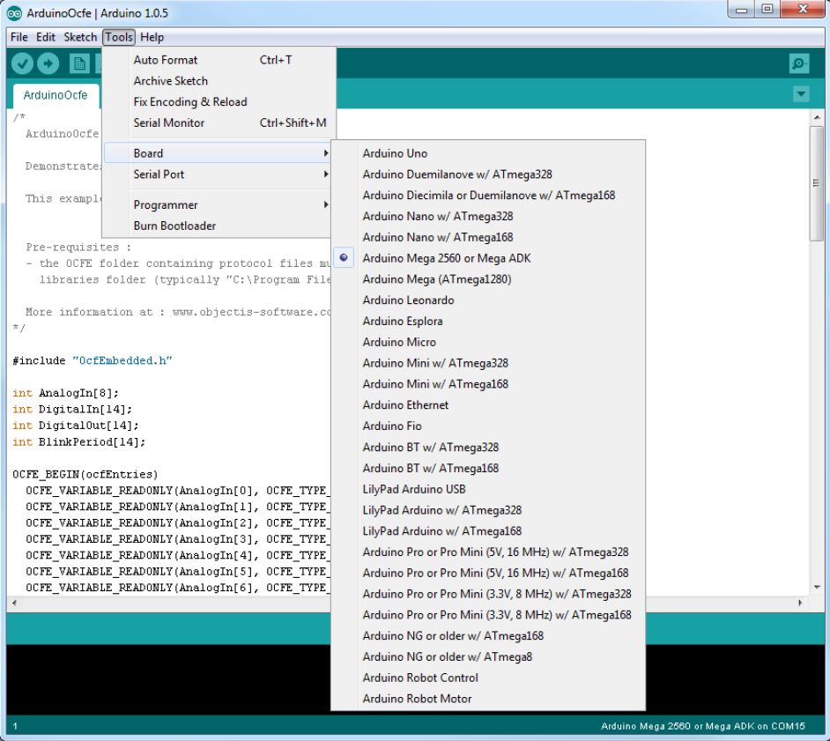Select Arduino Mini w/ ATmega328

[487, 363]
